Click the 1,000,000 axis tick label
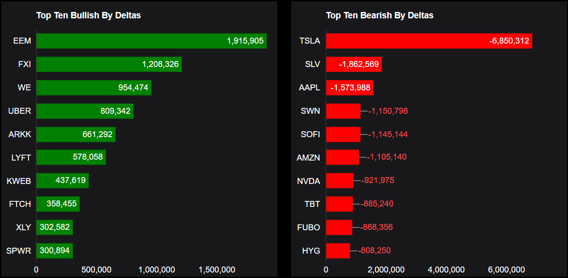This screenshot has height=278, width=568. point(157,270)
